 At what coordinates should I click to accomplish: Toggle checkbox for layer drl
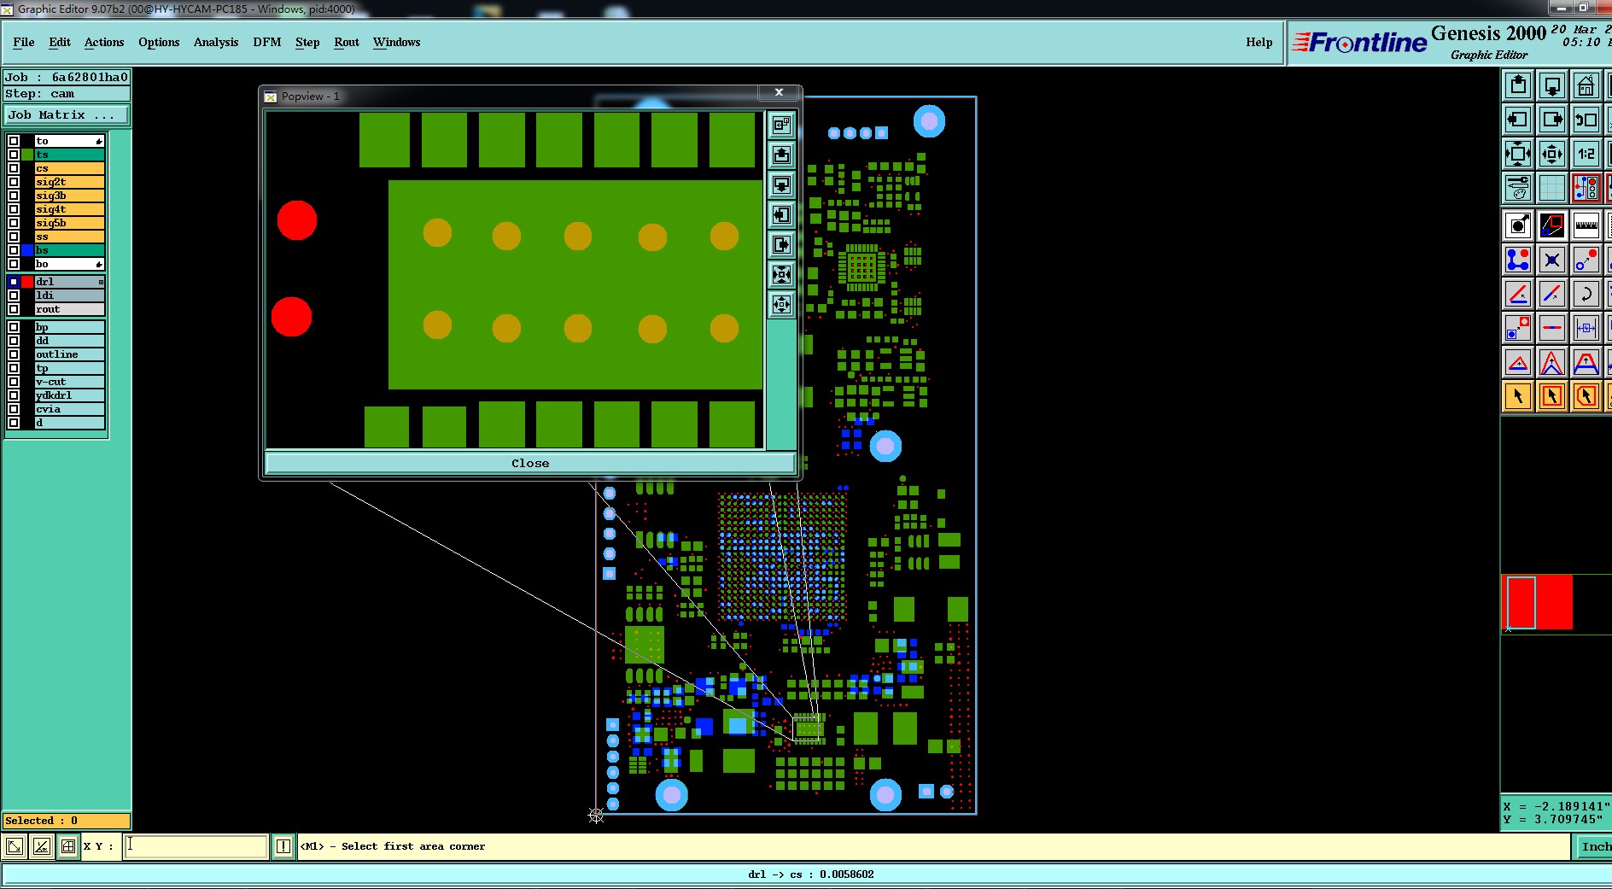point(14,282)
